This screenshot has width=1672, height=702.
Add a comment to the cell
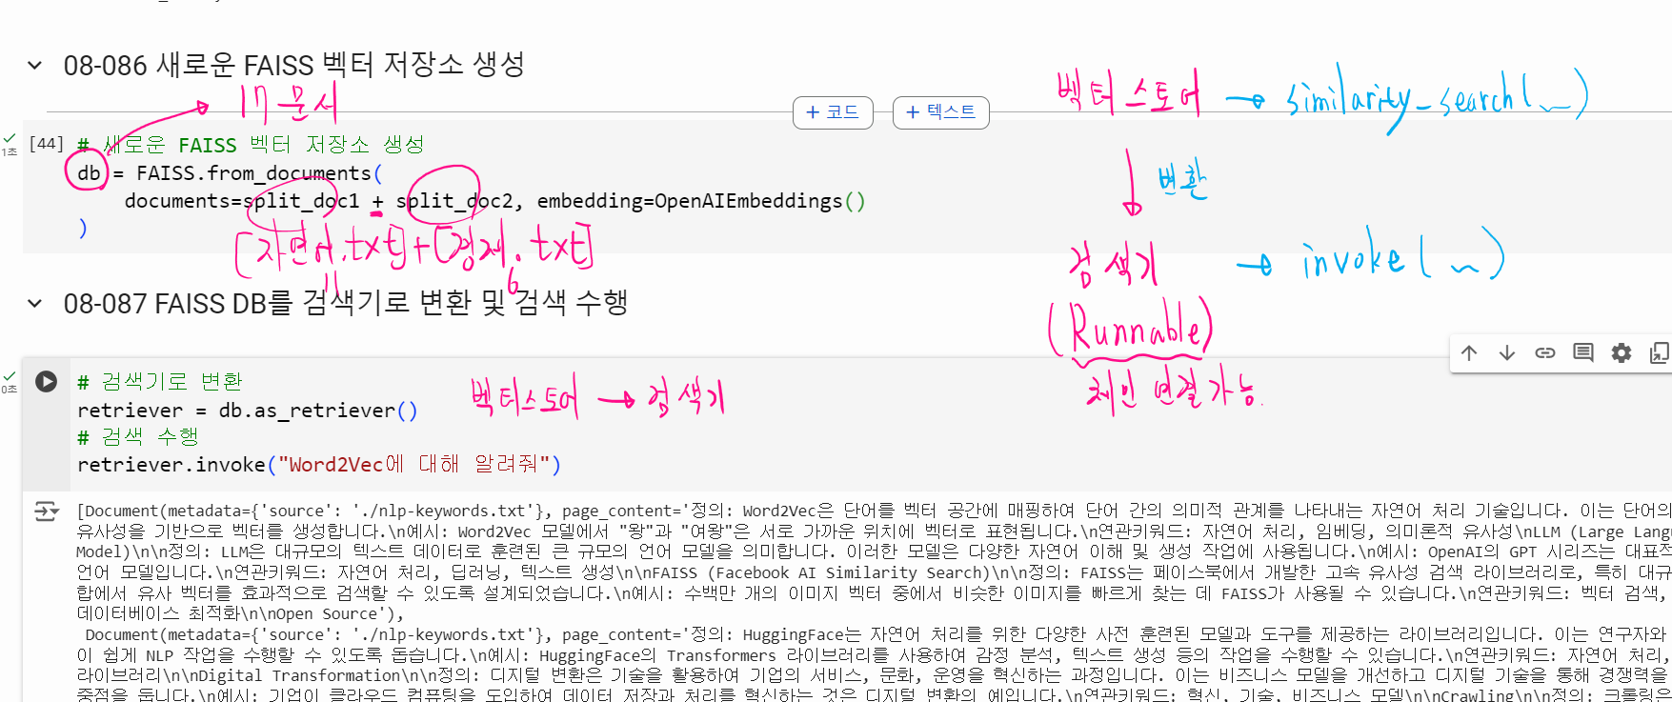tap(1583, 353)
